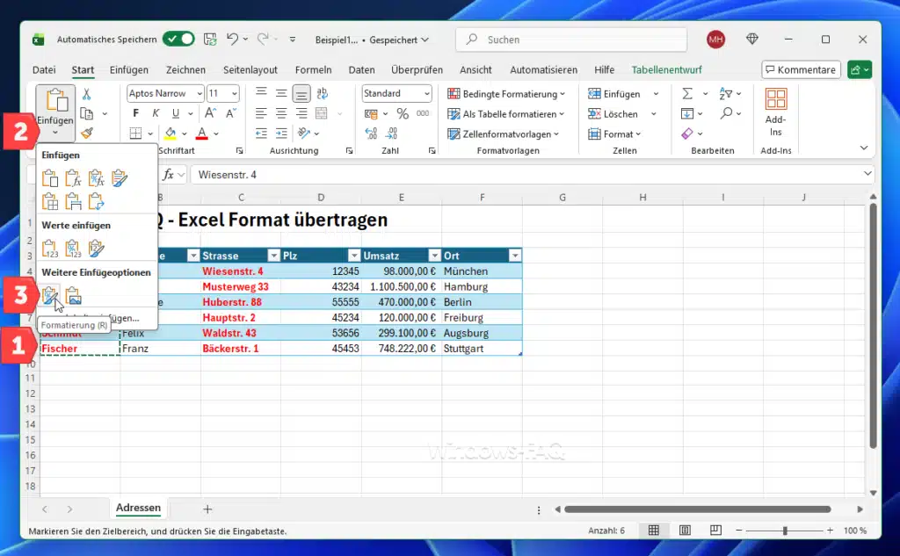The width and height of the screenshot is (900, 556).
Task: Click the Adressen sheet tab
Action: tap(138, 508)
